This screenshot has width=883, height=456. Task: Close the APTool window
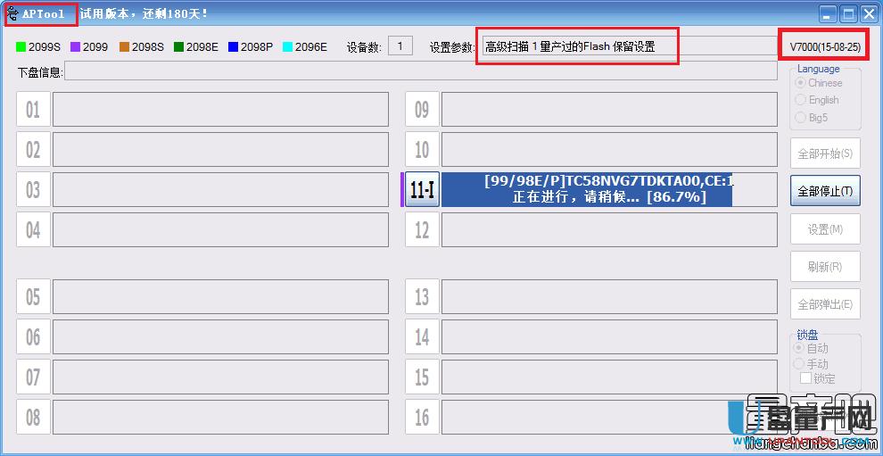click(869, 14)
